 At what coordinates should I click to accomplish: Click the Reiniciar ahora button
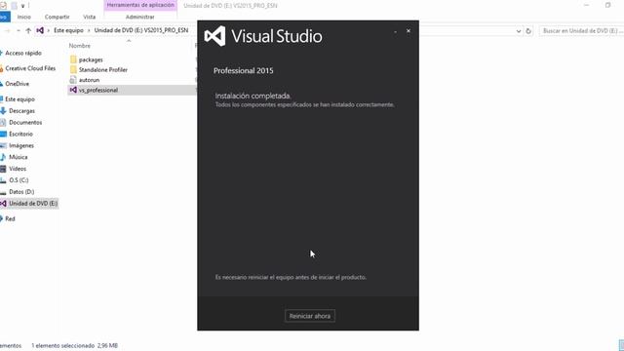coord(310,316)
